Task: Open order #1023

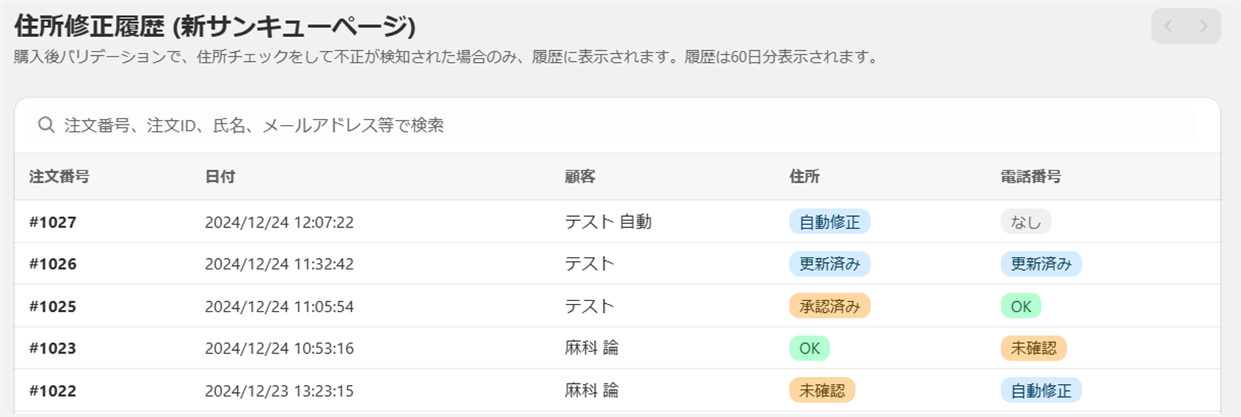Action: 53,349
